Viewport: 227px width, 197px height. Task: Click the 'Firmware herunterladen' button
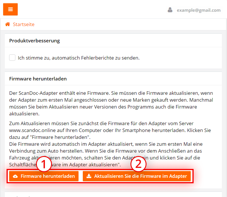point(44,176)
